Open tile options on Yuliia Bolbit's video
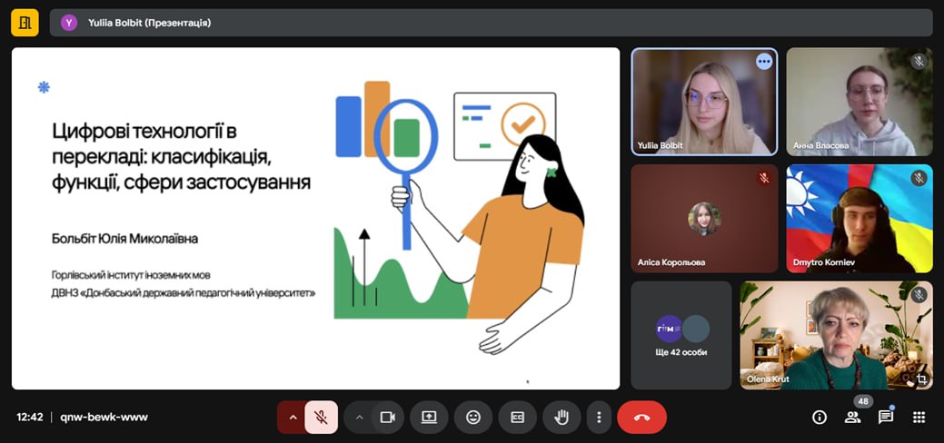 pyautogui.click(x=764, y=62)
